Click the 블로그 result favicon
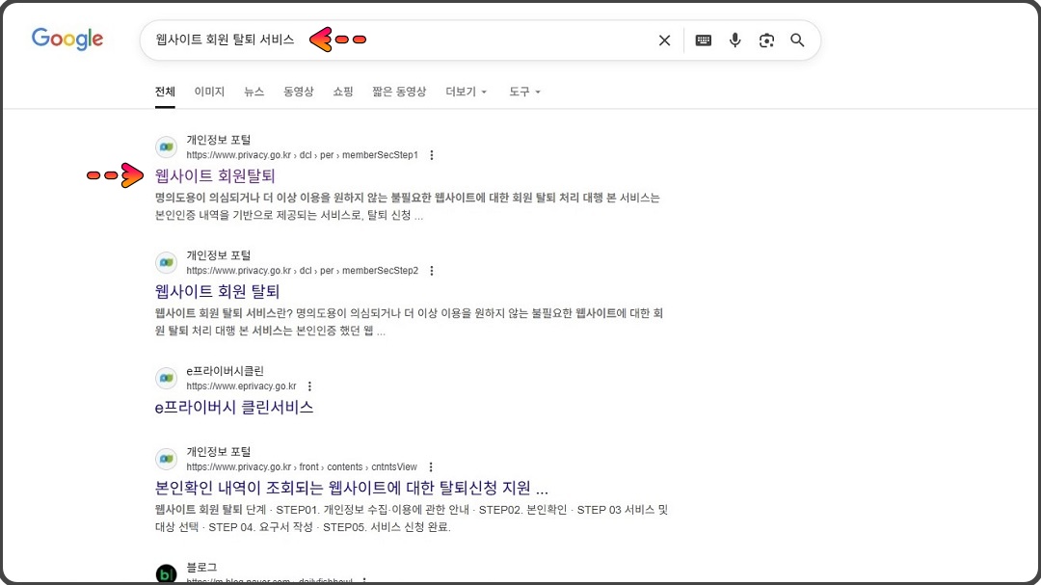 coord(166,573)
